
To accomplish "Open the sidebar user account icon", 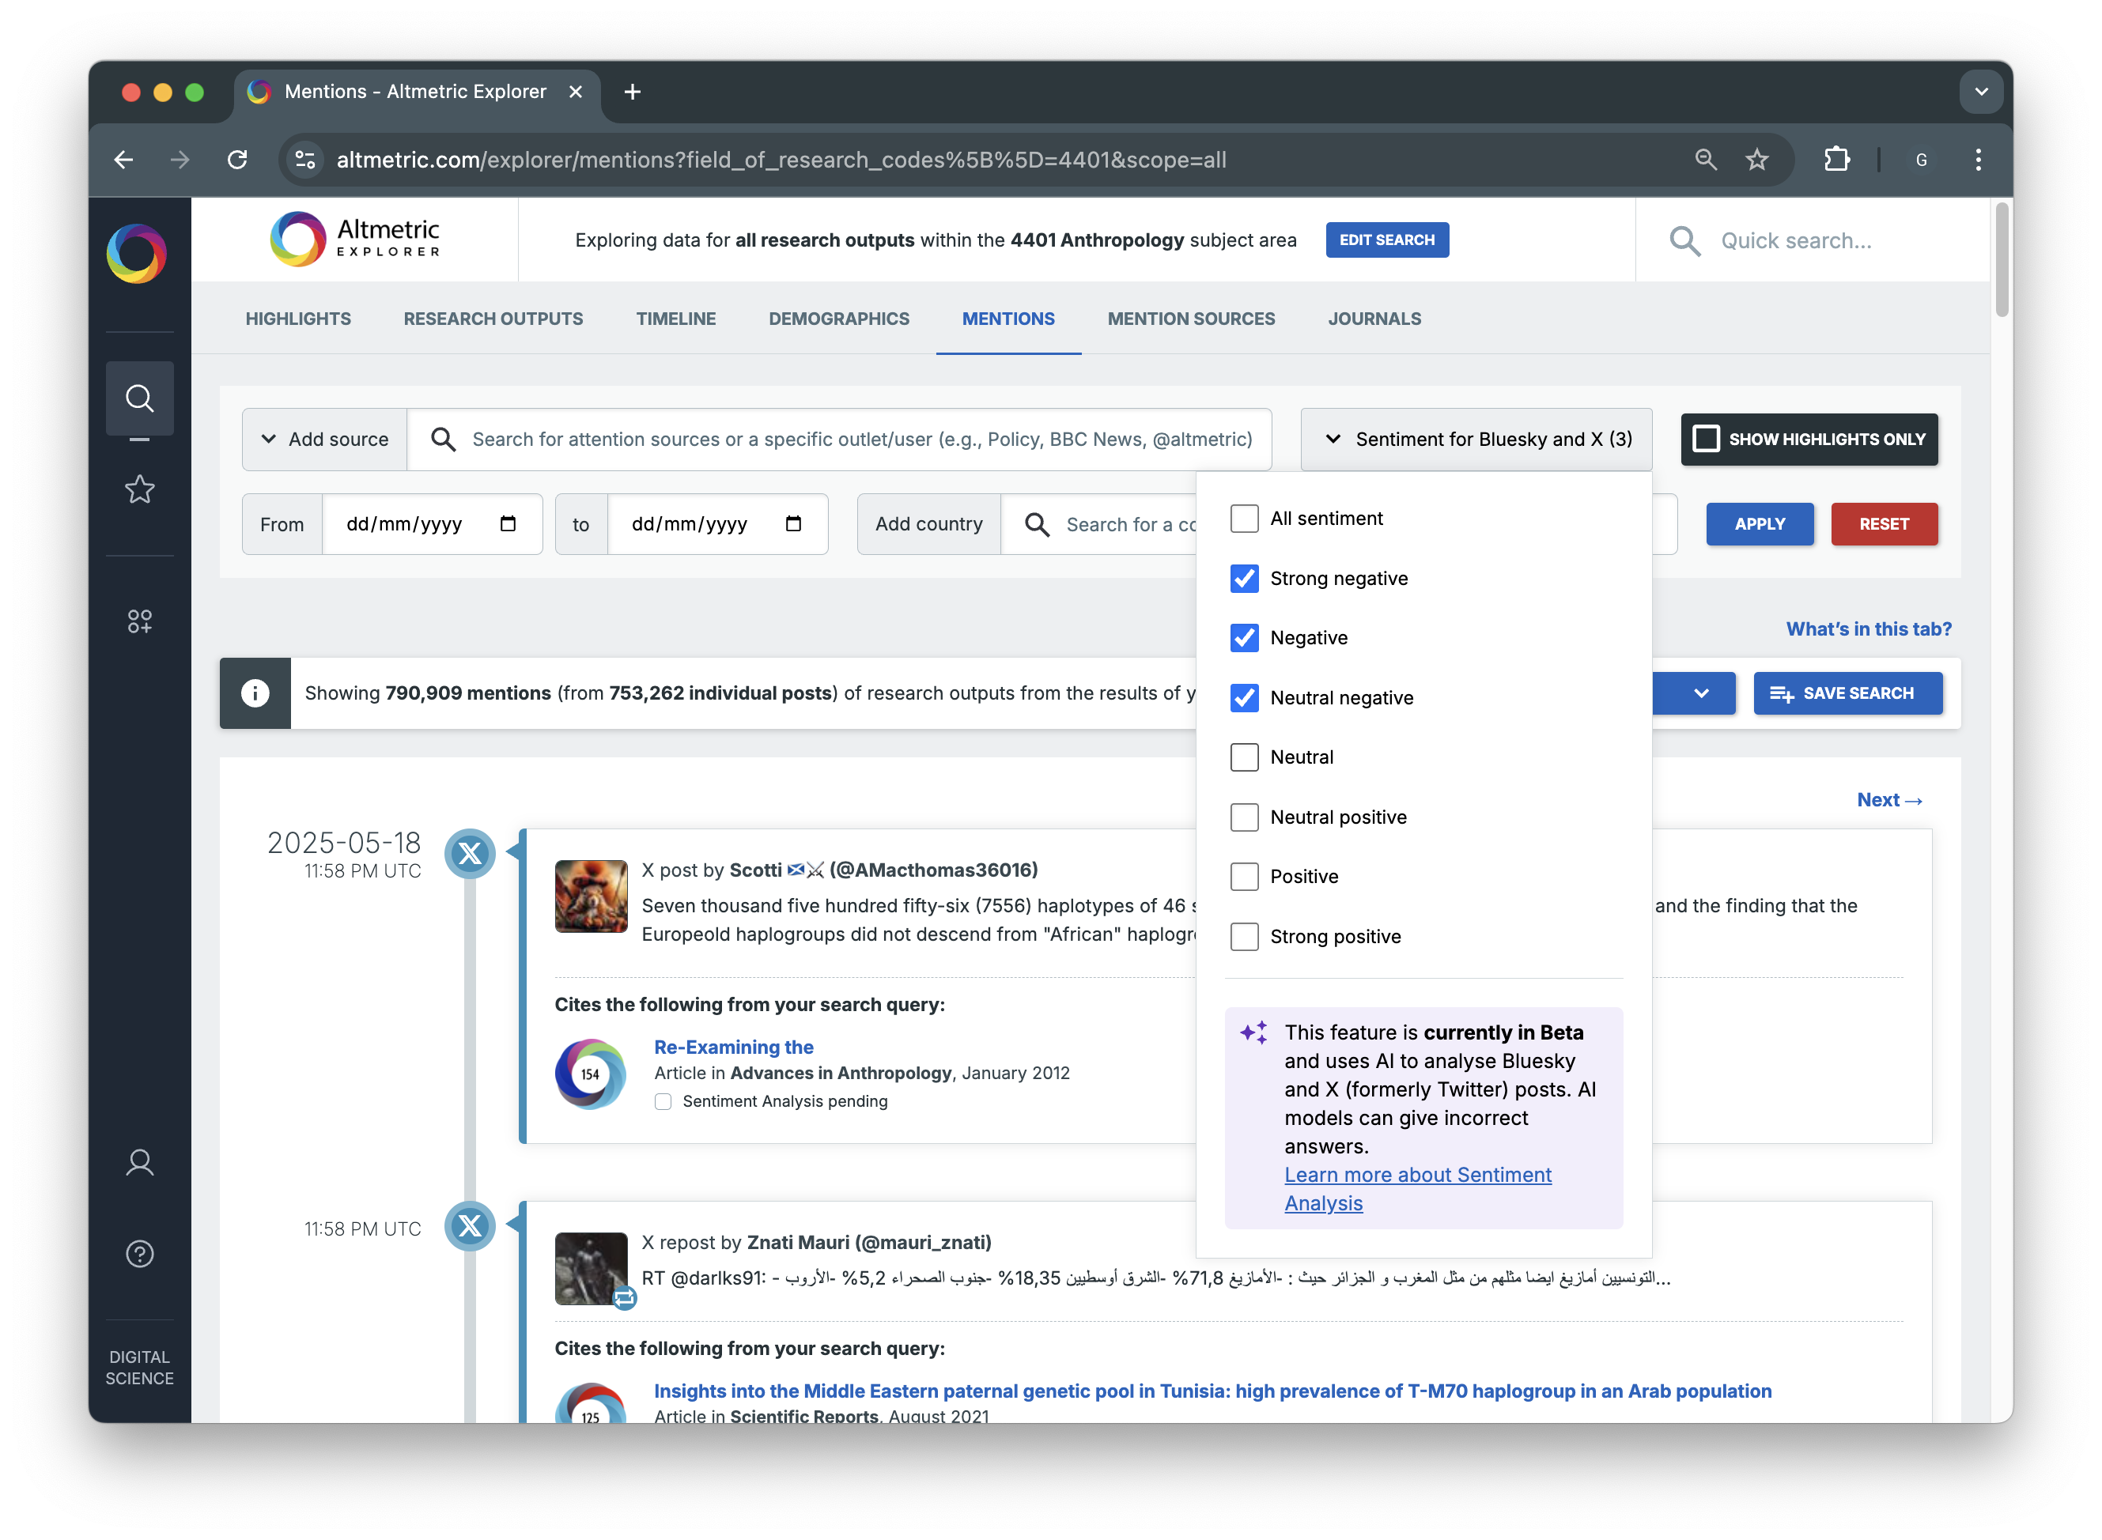I will coord(139,1162).
